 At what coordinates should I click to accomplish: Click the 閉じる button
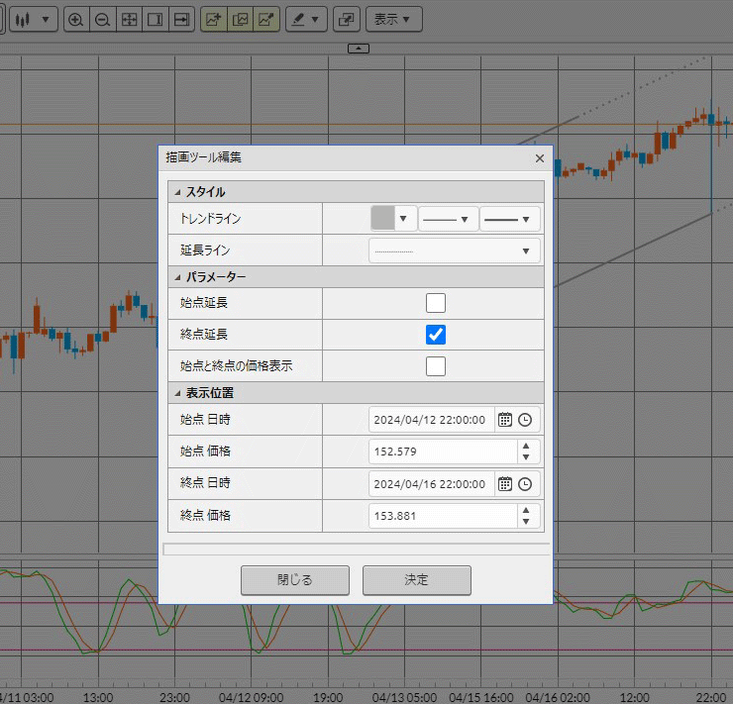tap(295, 580)
